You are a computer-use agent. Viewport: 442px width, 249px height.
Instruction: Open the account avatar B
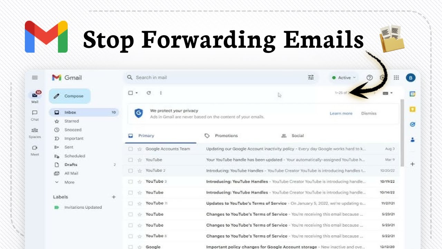411,78
